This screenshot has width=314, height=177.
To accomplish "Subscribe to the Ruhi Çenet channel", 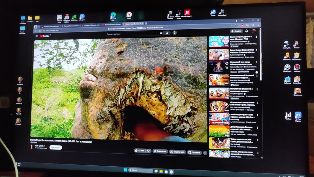I will click(x=56, y=147).
